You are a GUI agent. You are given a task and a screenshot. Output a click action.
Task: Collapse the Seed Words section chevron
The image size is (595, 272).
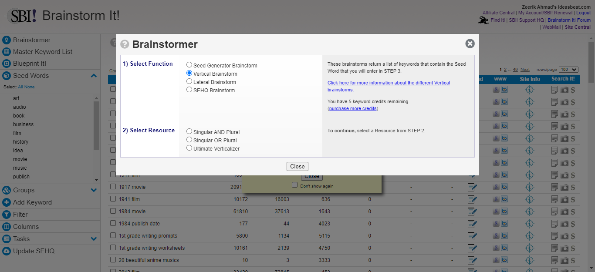[x=94, y=76]
